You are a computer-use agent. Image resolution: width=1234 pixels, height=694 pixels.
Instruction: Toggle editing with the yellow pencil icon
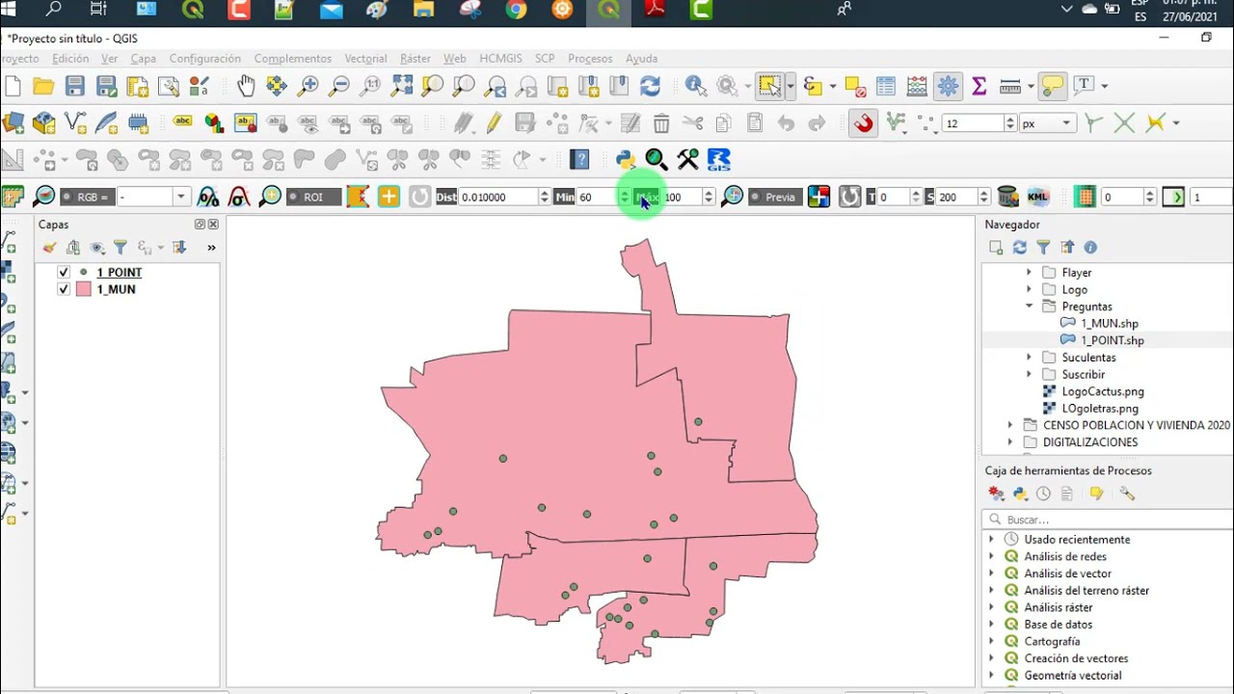pos(494,122)
